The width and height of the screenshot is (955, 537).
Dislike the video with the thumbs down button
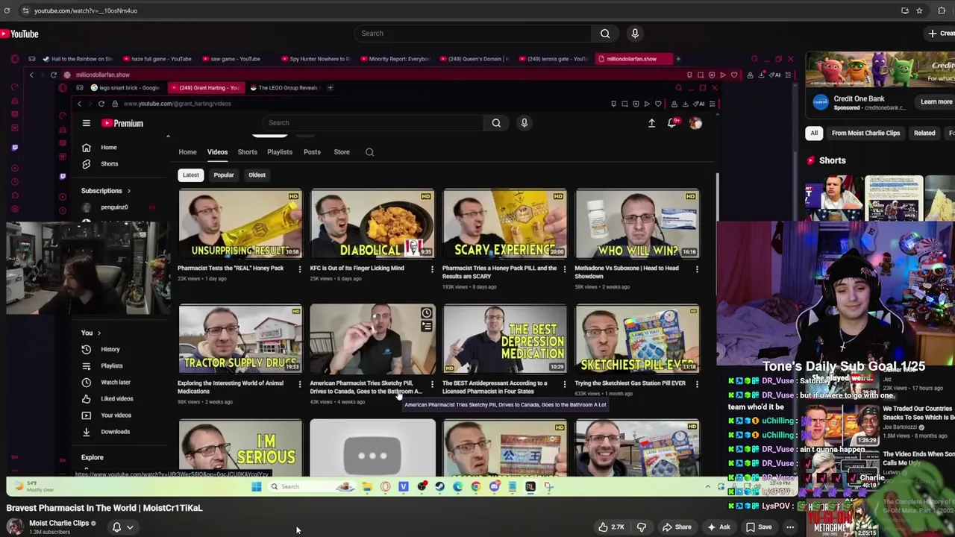click(641, 527)
